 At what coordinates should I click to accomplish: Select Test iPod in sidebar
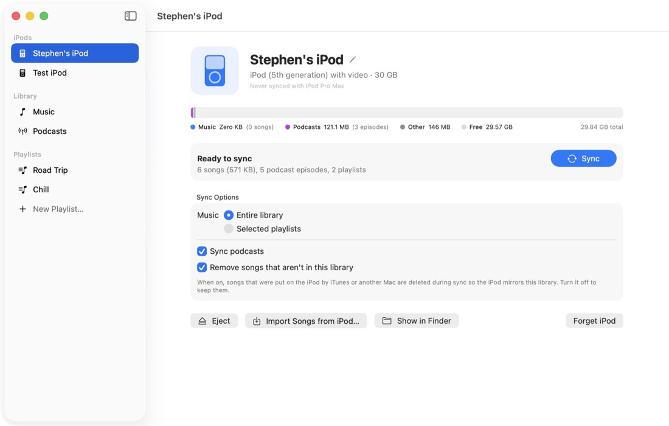coord(75,73)
